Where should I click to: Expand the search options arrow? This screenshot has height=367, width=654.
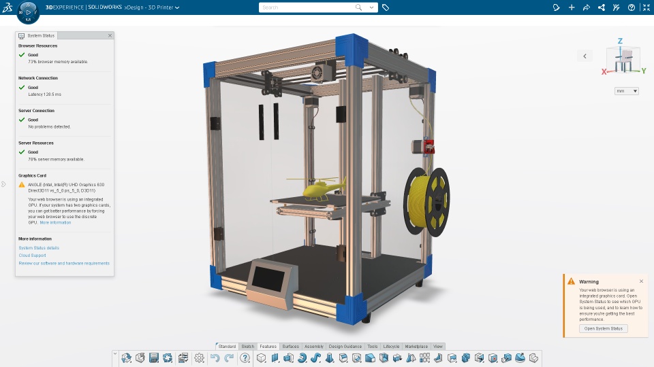click(x=371, y=7)
